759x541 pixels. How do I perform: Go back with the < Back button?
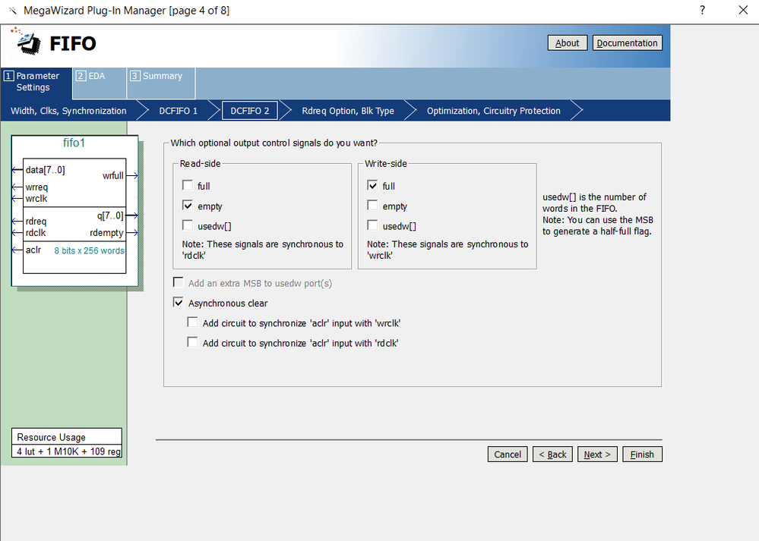(552, 455)
